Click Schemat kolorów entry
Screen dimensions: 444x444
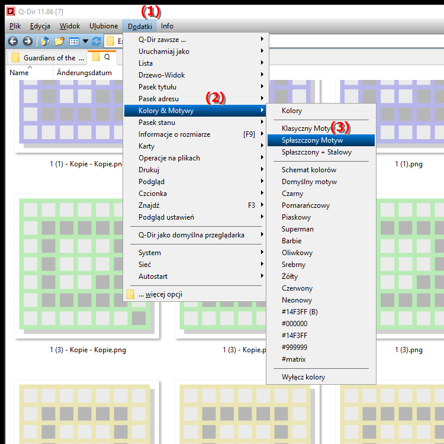[321, 170]
